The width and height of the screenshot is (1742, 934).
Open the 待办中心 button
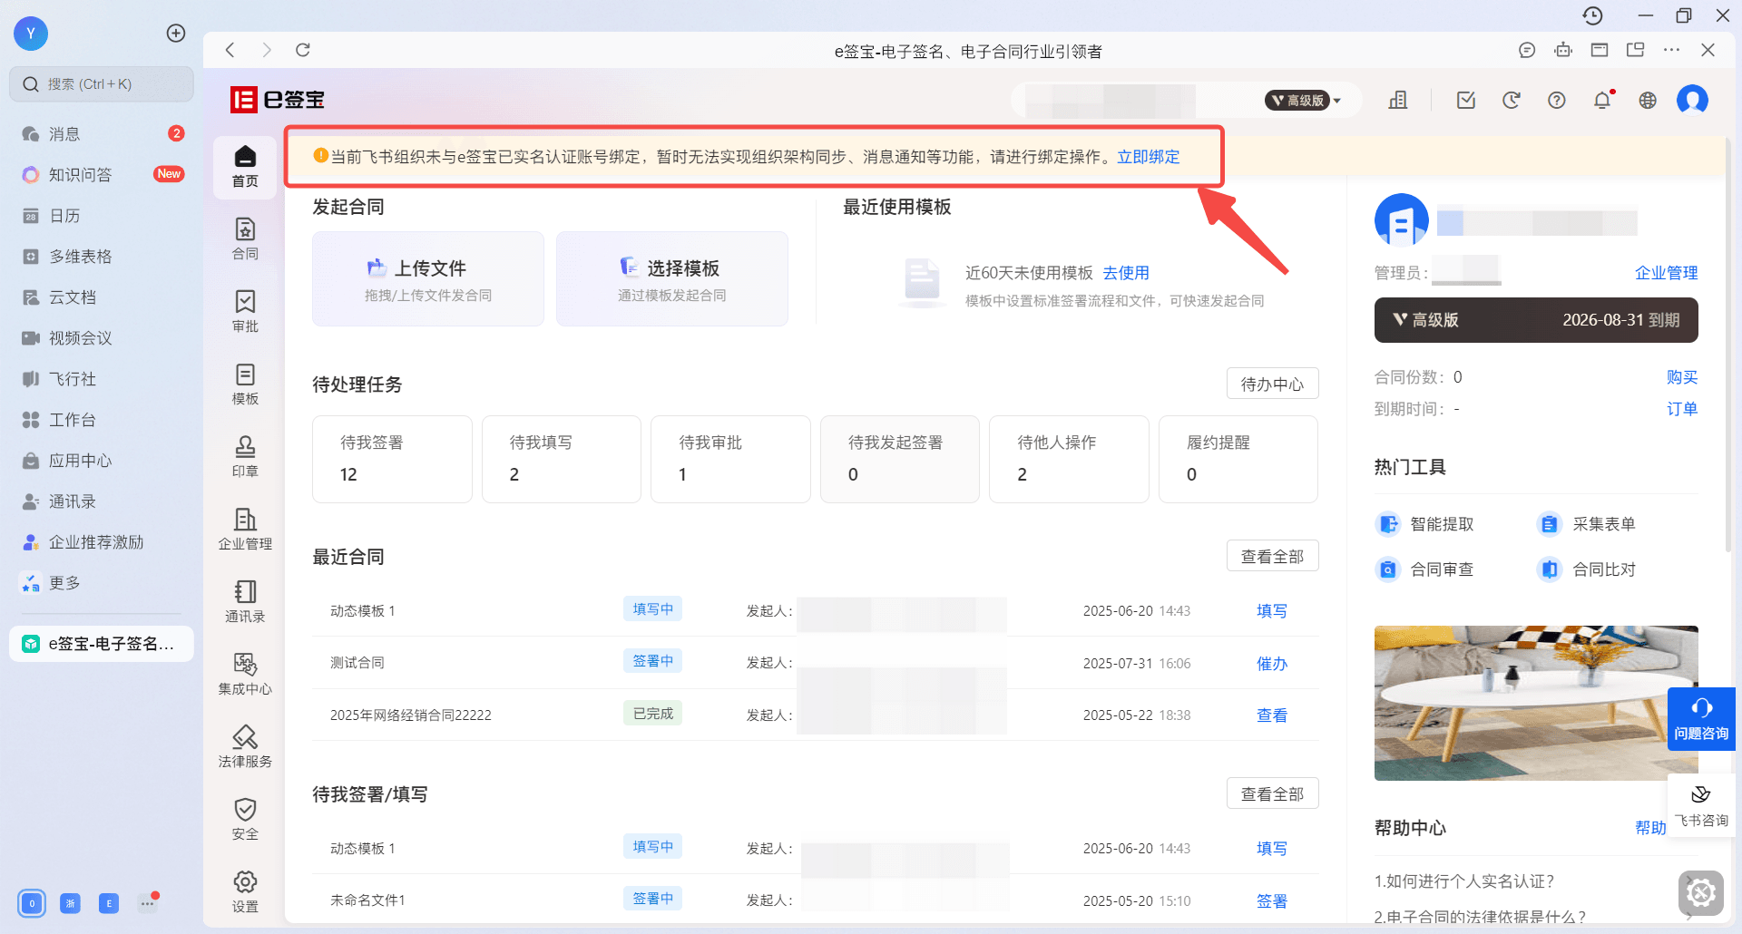point(1272,384)
